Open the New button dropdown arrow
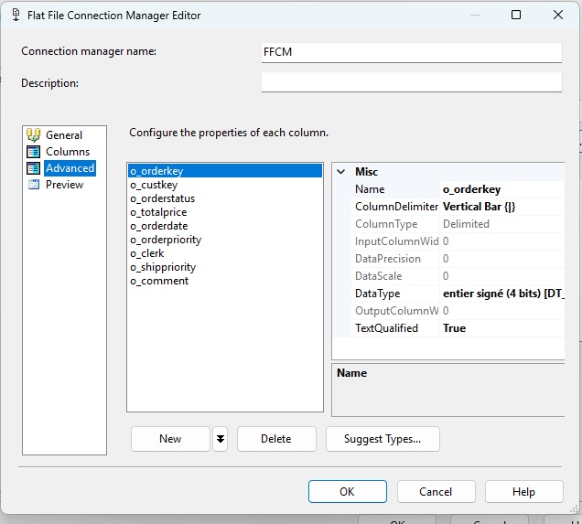The image size is (582, 524). click(x=221, y=439)
